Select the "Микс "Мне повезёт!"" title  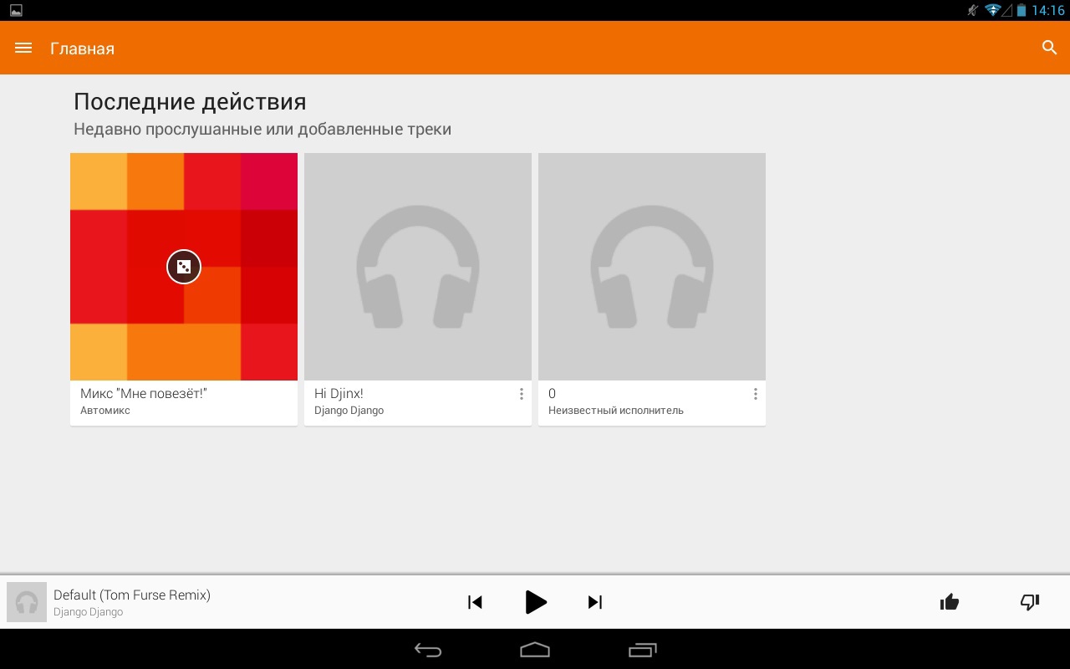coord(144,394)
